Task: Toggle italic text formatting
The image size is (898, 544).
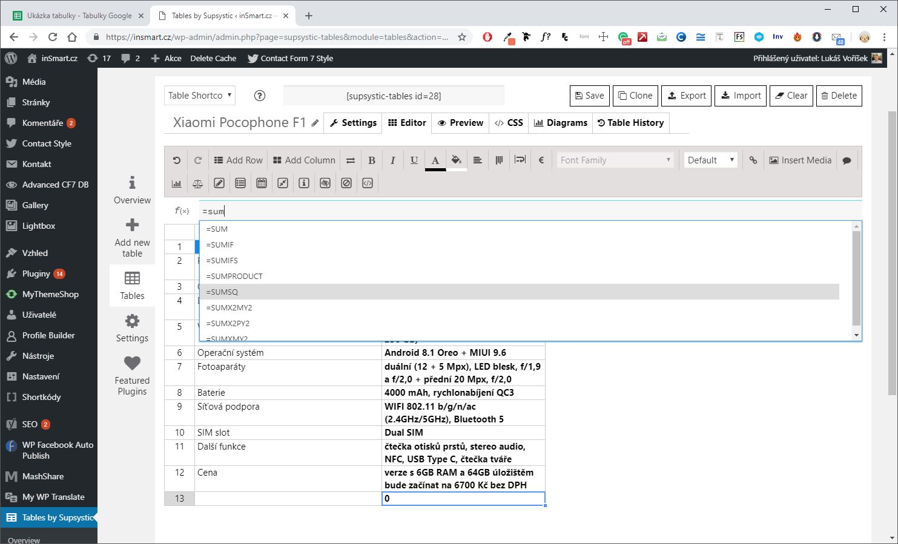Action: 392,160
